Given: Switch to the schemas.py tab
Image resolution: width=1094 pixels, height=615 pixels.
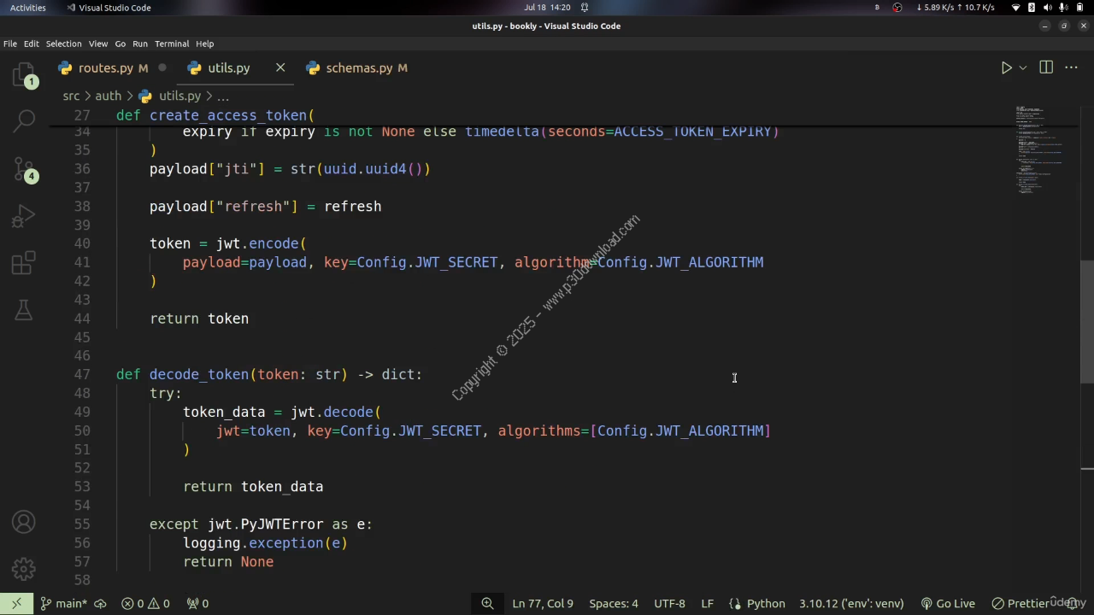Looking at the screenshot, I should [358, 67].
